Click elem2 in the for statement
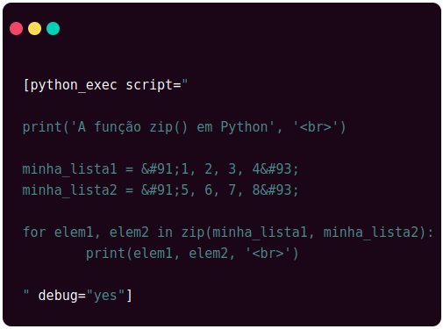This screenshot has width=443, height=329. [x=129, y=232]
